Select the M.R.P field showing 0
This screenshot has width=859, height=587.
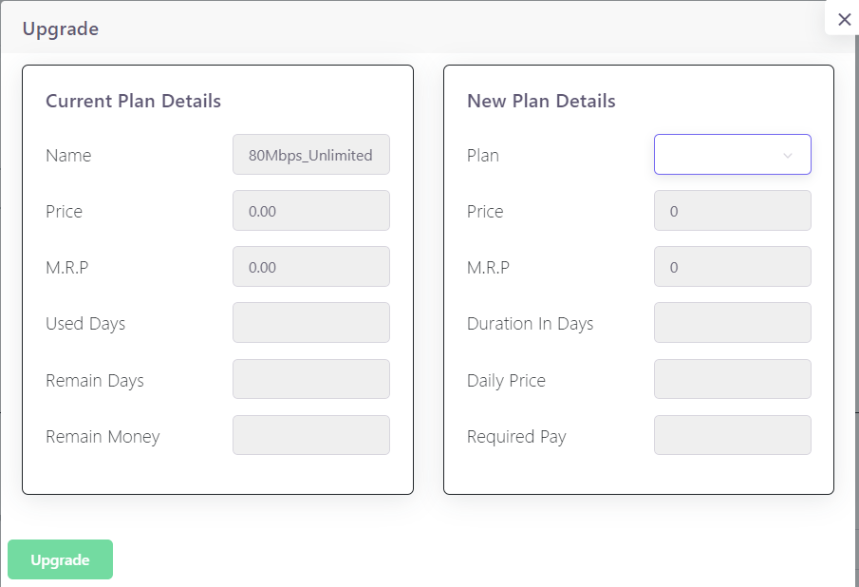732,266
